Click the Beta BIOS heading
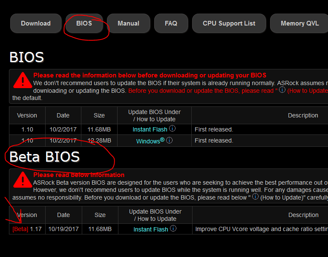This screenshot has height=257, width=328. [x=45, y=157]
